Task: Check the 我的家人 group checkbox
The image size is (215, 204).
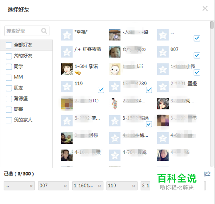Action: coord(9,120)
